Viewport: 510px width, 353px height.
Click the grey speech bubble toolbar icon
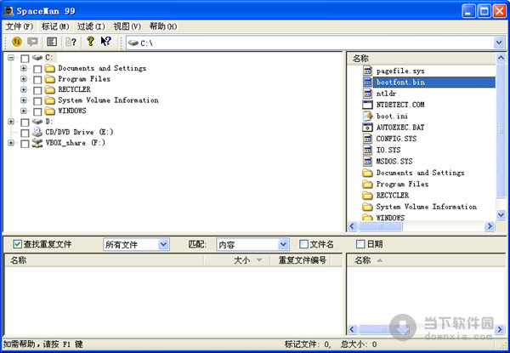click(32, 42)
